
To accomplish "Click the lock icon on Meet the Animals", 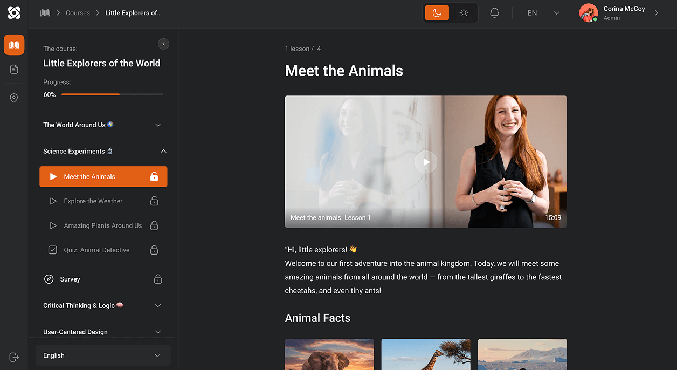I will [x=154, y=176].
